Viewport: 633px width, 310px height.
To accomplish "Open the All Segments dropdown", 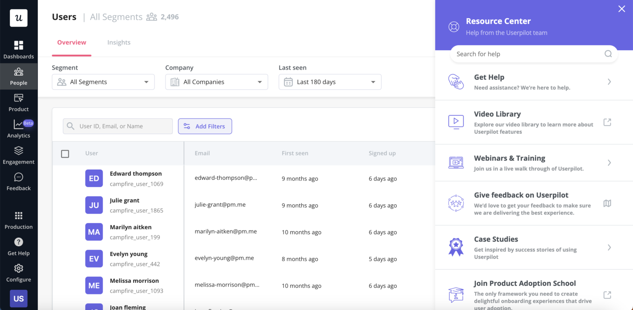I will pos(103,82).
